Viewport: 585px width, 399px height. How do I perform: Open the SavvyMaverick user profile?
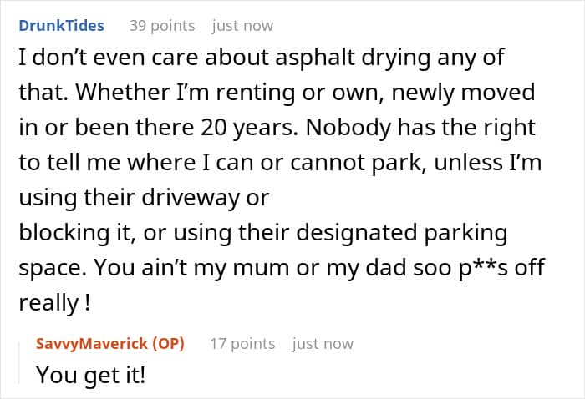[x=92, y=343]
